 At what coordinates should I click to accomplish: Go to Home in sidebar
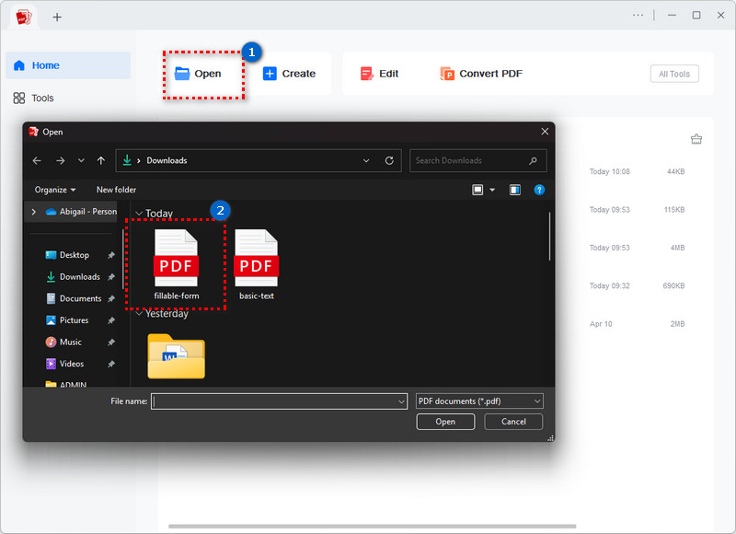(x=68, y=65)
